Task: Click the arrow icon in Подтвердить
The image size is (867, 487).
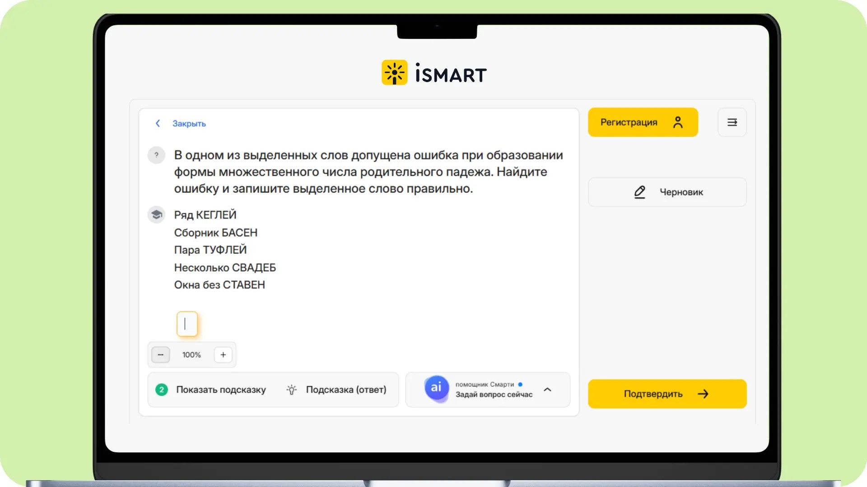Action: coord(703,394)
